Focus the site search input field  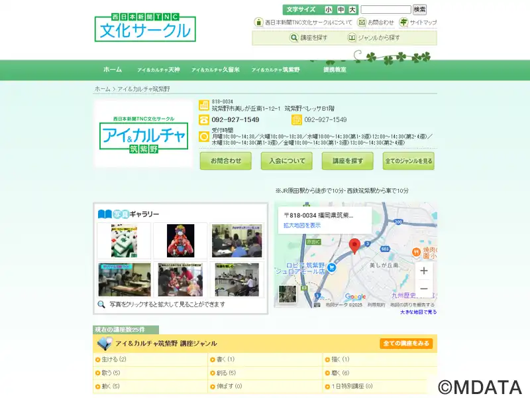click(386, 9)
